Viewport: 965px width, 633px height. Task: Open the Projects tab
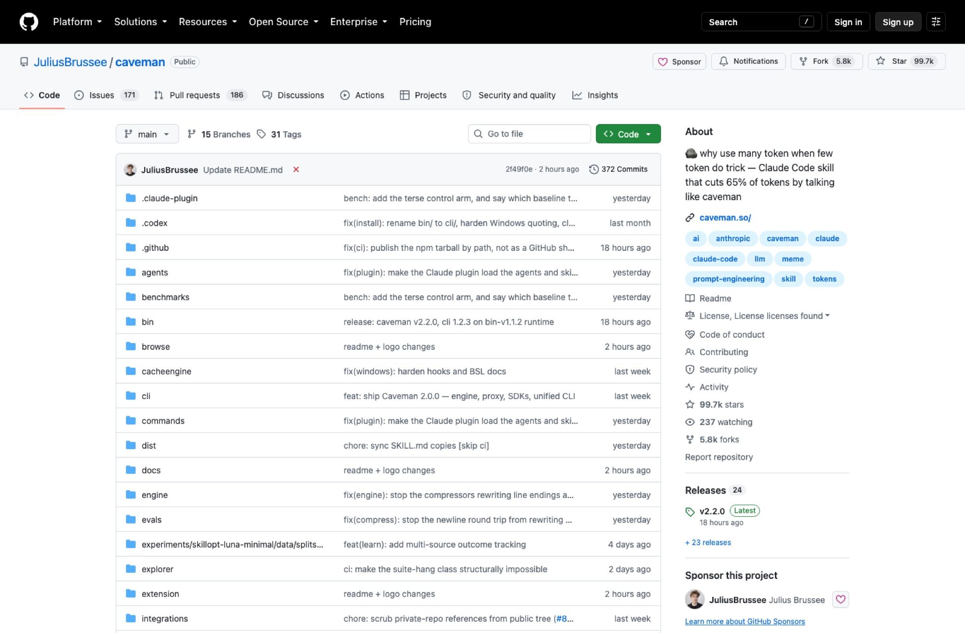[x=423, y=95]
